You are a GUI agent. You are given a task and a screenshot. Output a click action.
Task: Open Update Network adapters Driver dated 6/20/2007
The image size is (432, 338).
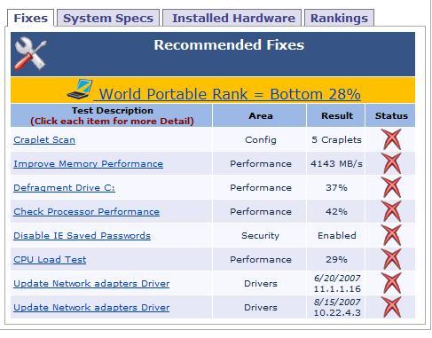coord(91,283)
